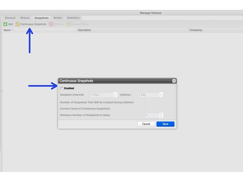Click the 1 Day lifetime field

click(x=149, y=95)
